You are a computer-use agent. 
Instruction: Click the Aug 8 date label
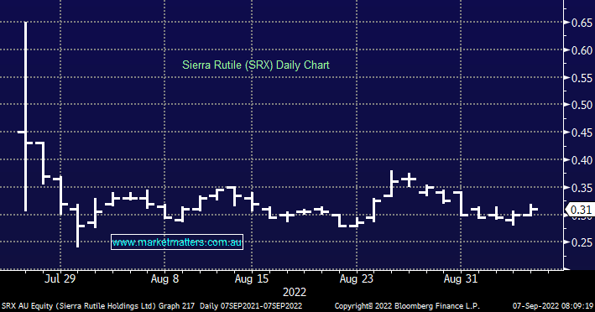(164, 279)
